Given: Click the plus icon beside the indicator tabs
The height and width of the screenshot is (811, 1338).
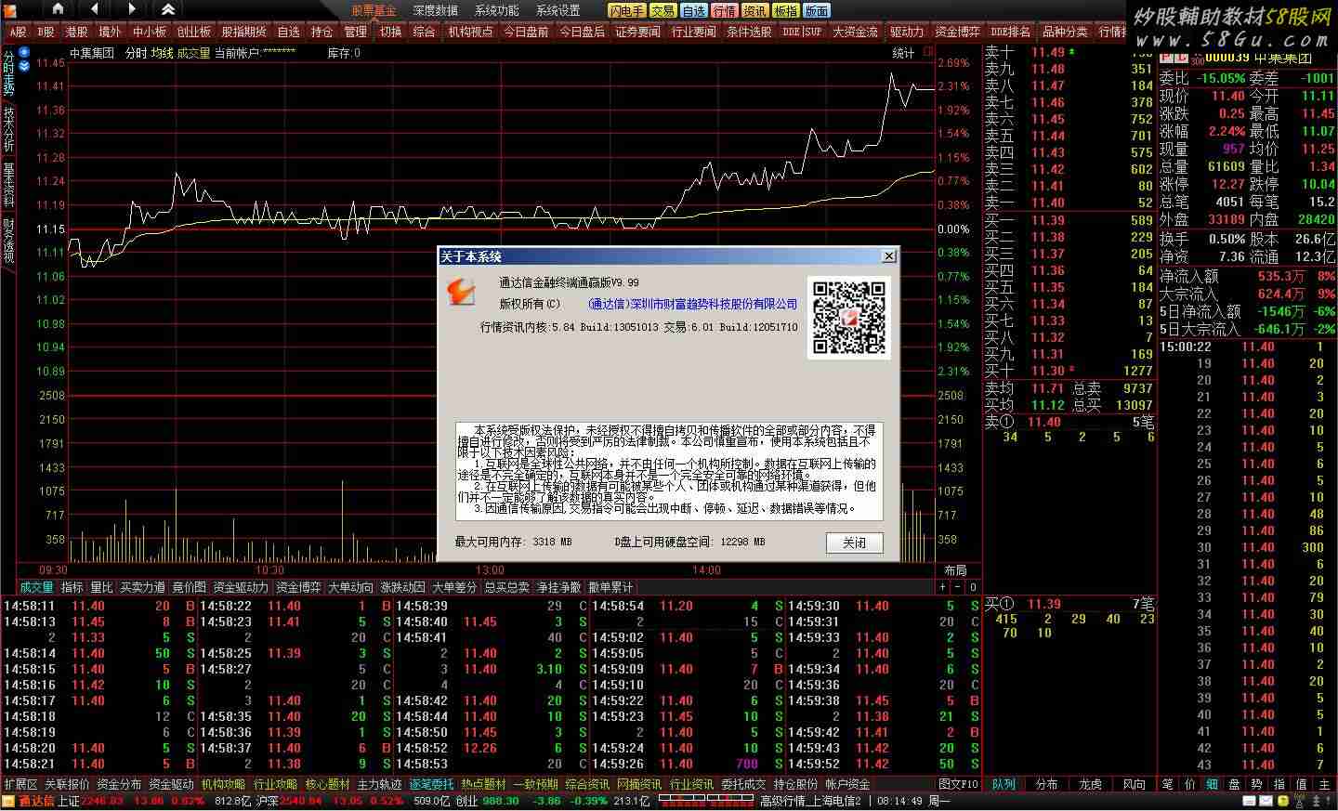Looking at the screenshot, I should pos(942,587).
